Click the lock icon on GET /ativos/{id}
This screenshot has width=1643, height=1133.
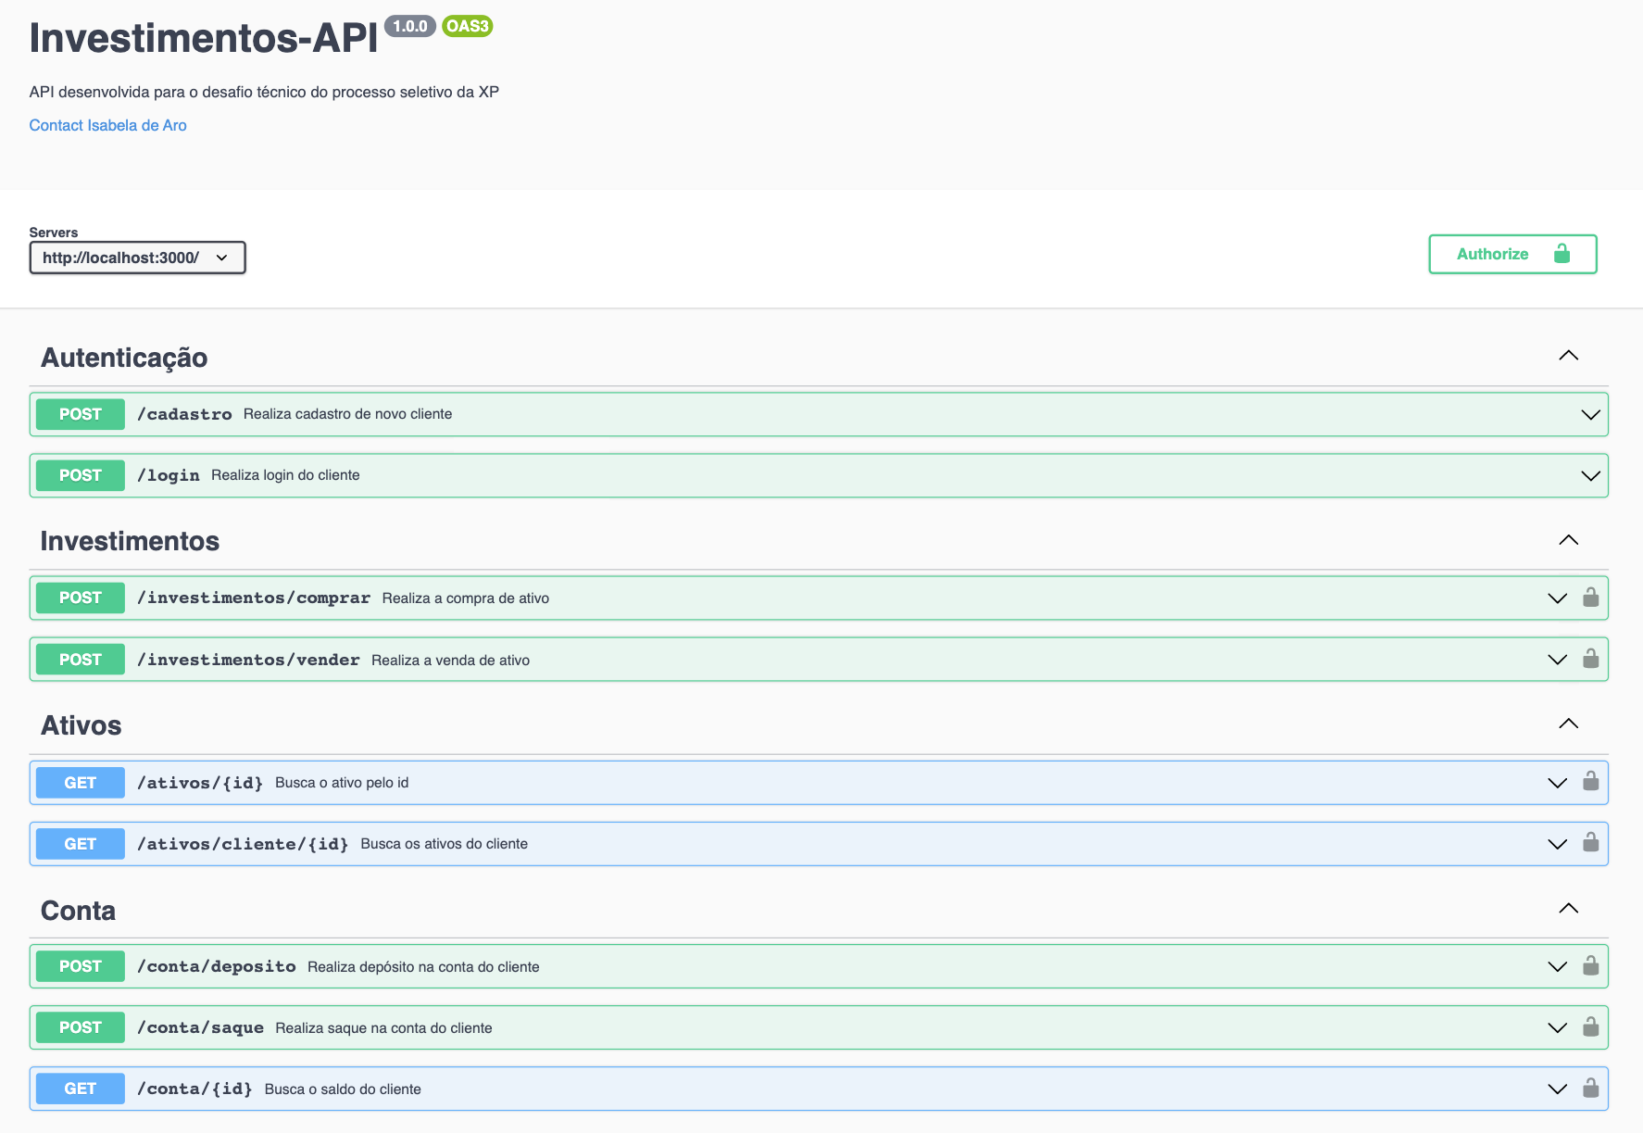(1591, 782)
